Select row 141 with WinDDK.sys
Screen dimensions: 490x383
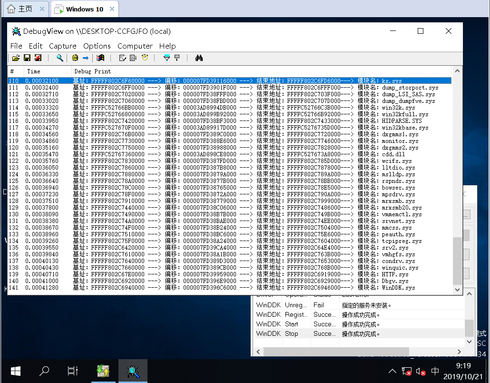(230, 288)
